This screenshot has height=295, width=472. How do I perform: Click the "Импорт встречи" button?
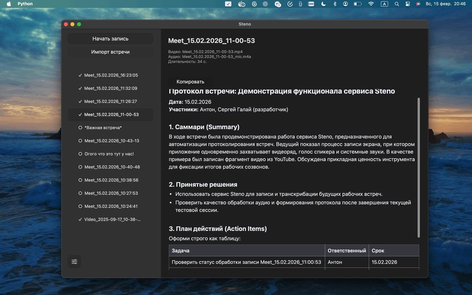click(110, 52)
